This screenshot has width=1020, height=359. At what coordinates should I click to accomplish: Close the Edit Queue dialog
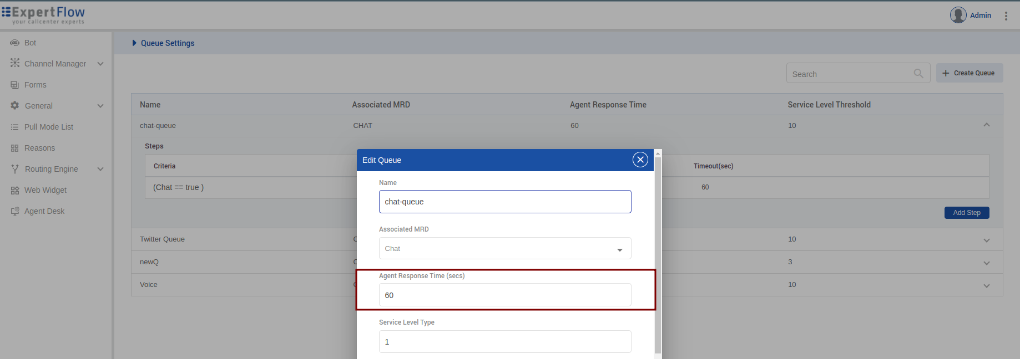tap(640, 160)
